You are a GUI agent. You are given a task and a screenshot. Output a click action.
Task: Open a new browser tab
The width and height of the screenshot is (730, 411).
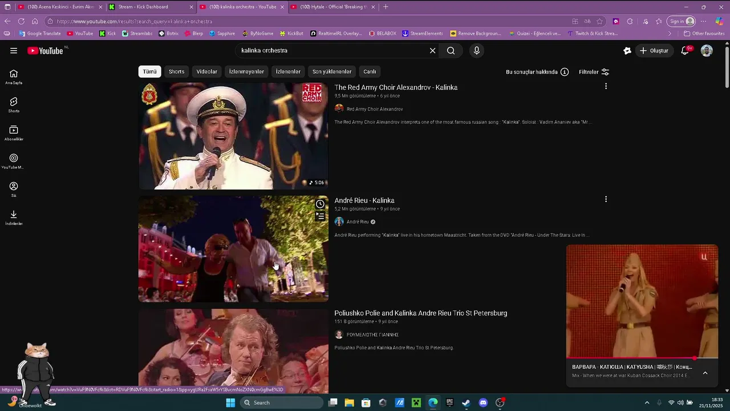tap(386, 7)
